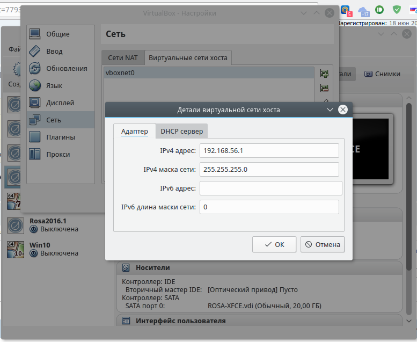Switch to the DHCP сервер tab

click(x=181, y=131)
